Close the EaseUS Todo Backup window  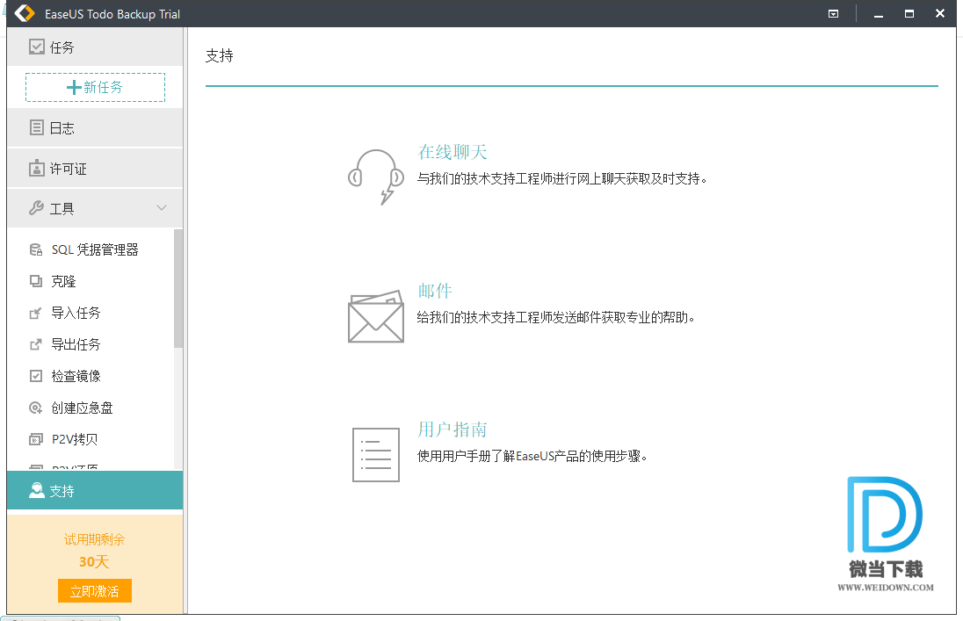point(939,13)
